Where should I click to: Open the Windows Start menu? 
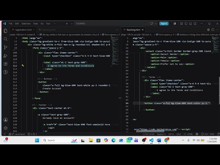37,140
